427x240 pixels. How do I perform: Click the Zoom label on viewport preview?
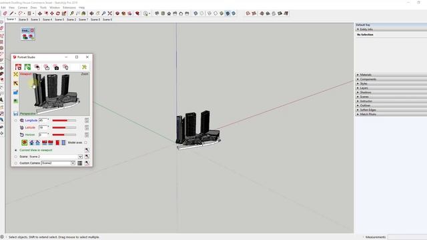[85, 74]
